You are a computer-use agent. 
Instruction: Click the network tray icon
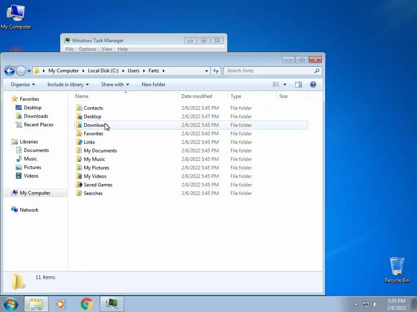(x=366, y=304)
